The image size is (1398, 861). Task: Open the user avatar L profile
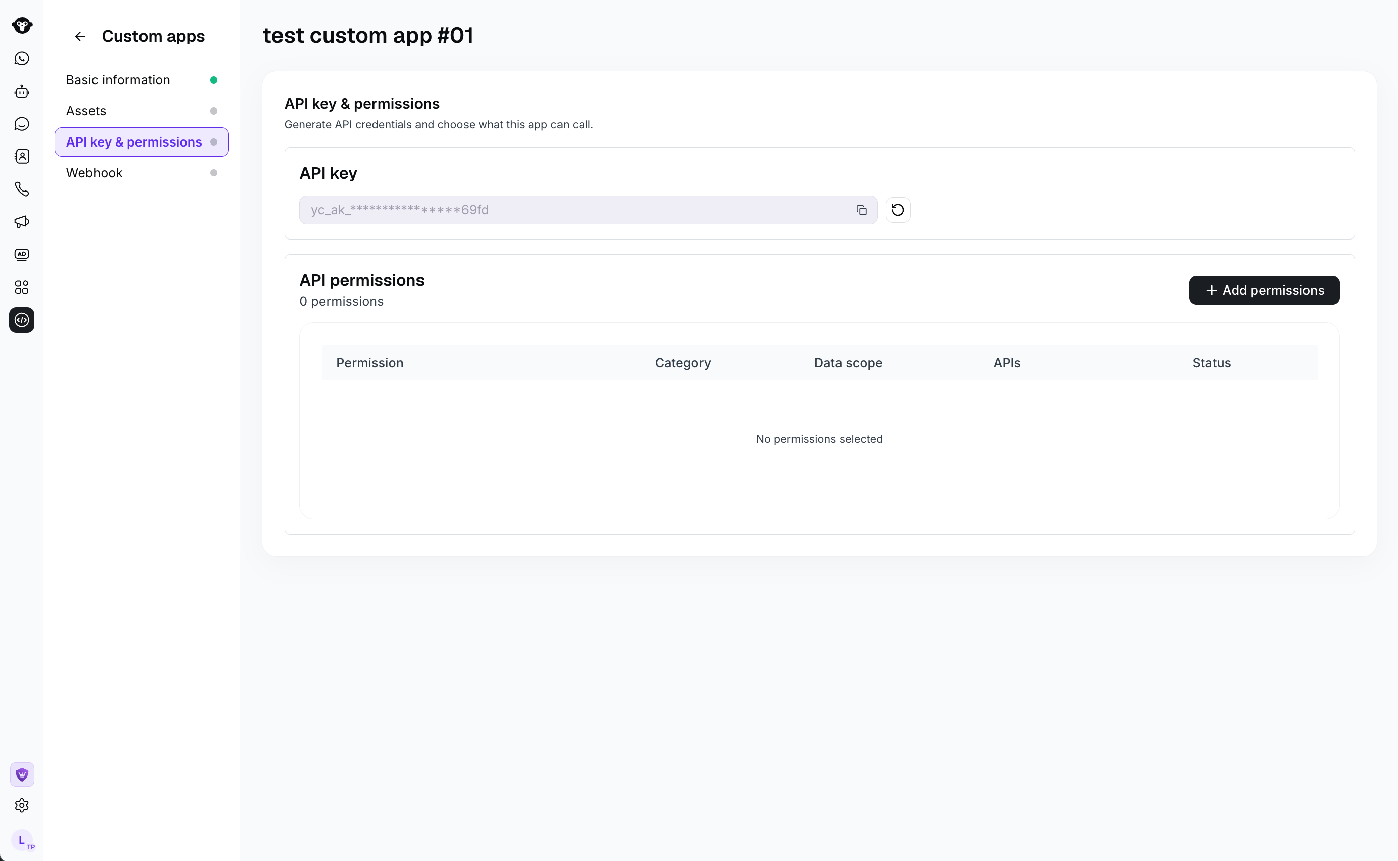(x=22, y=840)
